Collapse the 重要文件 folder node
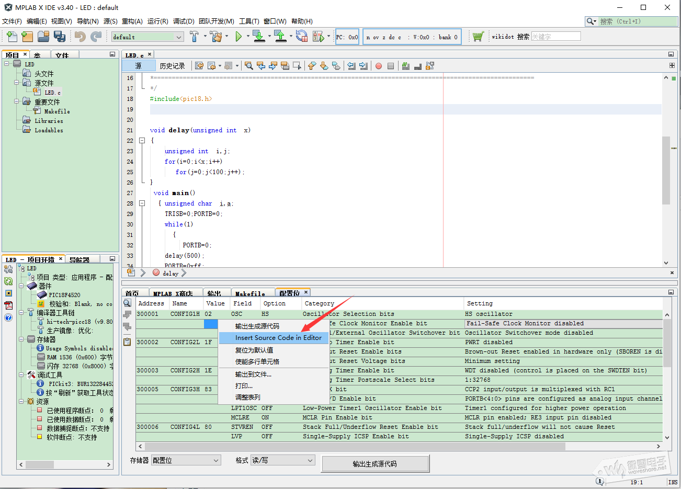 coord(17,101)
